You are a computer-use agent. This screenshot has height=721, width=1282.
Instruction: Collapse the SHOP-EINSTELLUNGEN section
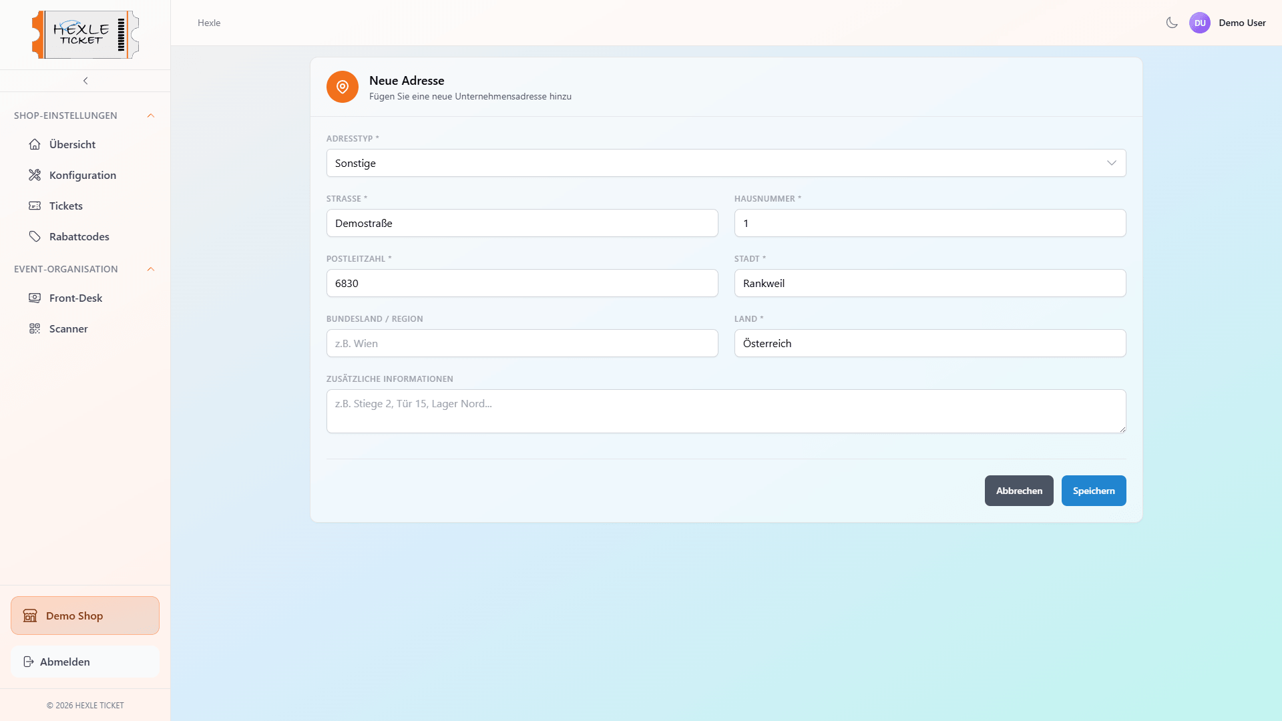click(150, 115)
